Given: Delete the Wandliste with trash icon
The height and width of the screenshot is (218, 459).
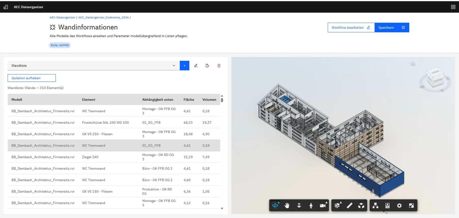Looking at the screenshot, I should [x=219, y=66].
